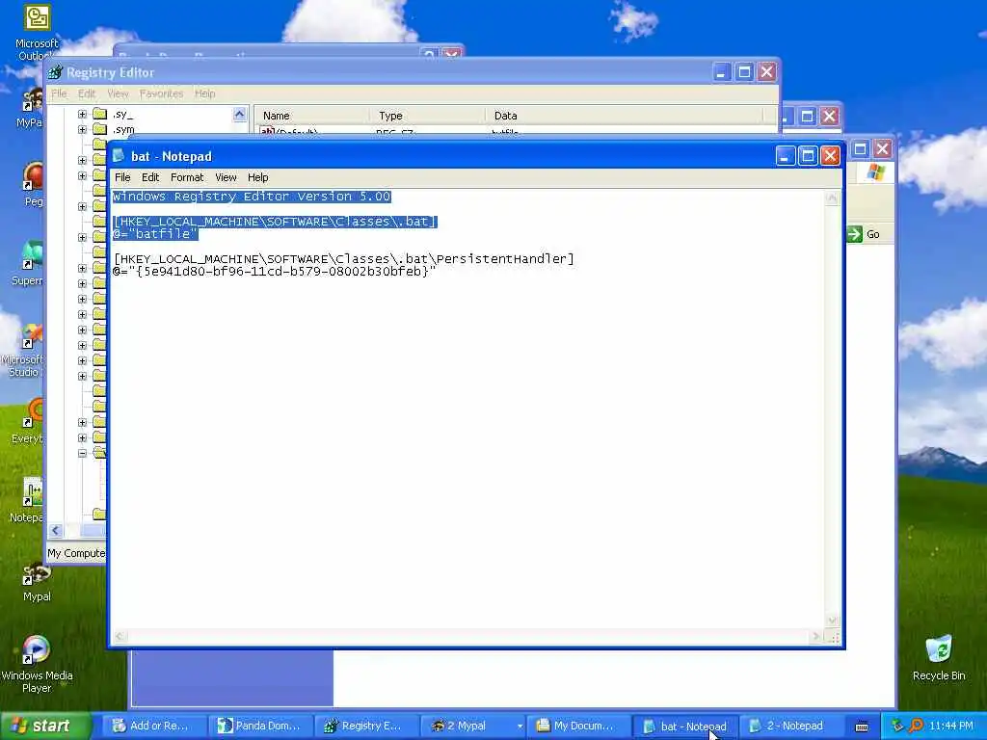Click the Data column header in Registry Editor

pyautogui.click(x=624, y=116)
